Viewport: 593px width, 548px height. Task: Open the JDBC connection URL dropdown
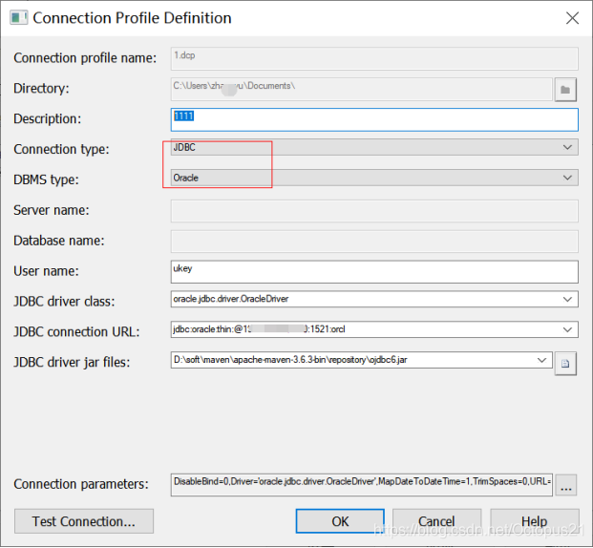click(567, 329)
